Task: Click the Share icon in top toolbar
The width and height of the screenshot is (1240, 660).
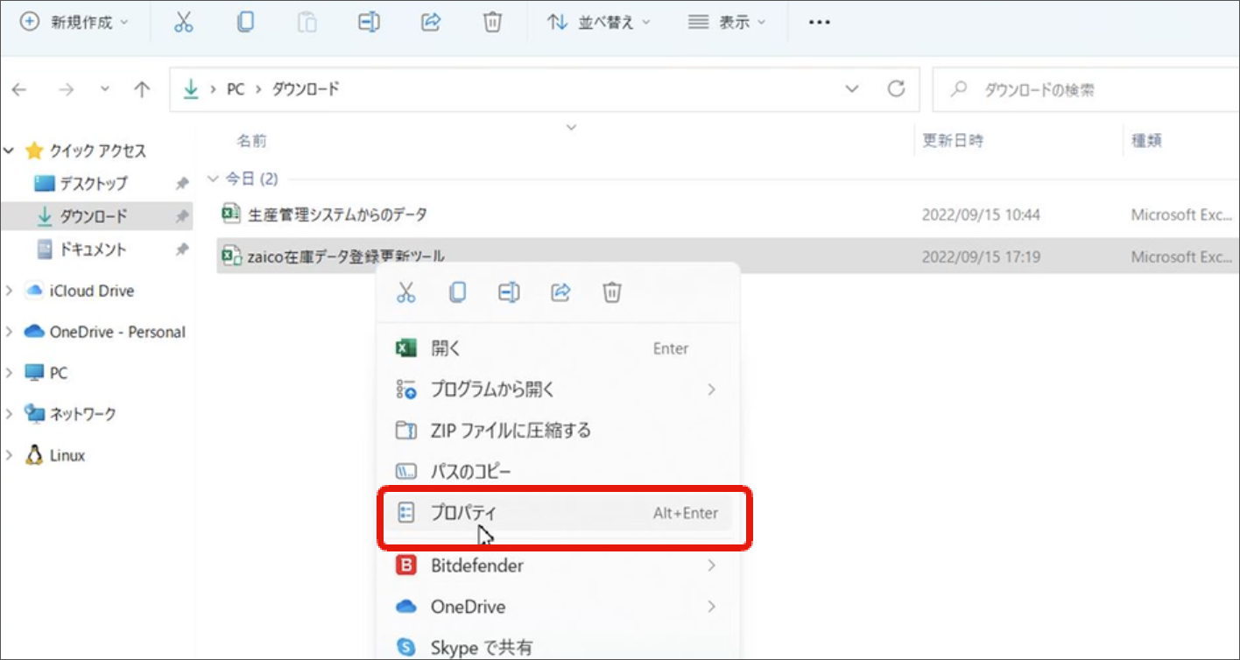Action: 431,23
